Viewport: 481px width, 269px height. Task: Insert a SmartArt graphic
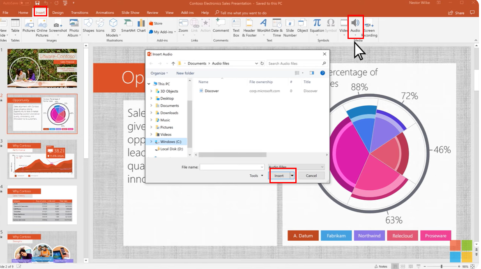[x=128, y=26]
